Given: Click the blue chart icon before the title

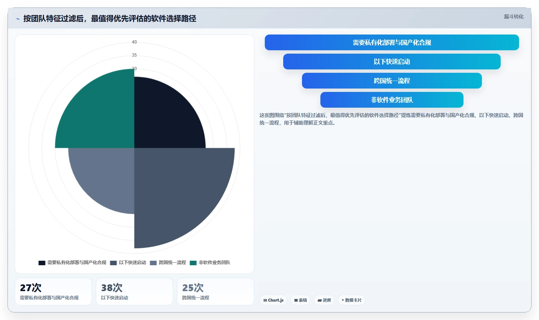Looking at the screenshot, I should click(18, 19).
